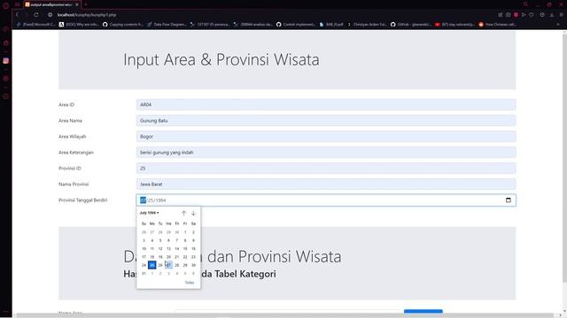Choose day 12 in the calendar
The width and height of the screenshot is (567, 318).
click(160, 248)
